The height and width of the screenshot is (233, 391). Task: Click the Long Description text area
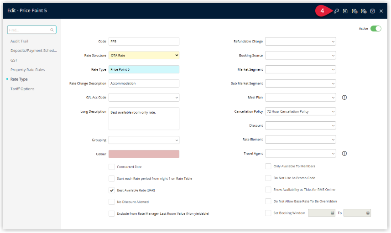[144, 119]
